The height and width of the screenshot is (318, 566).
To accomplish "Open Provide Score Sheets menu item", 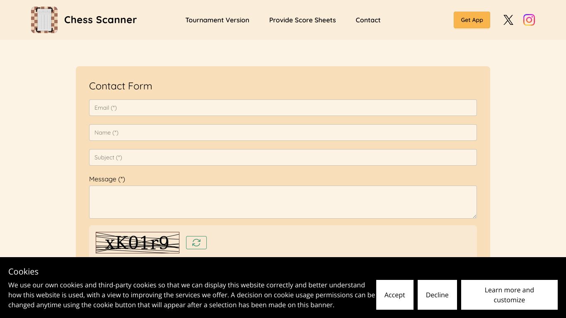I will 302,20.
